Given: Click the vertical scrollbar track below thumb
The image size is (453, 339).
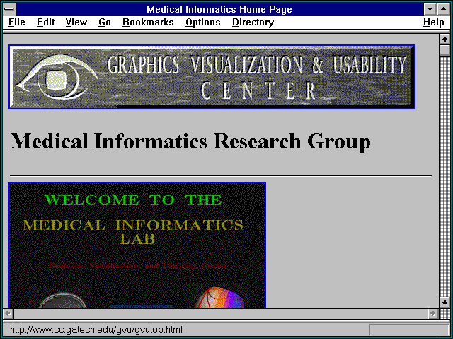Looking at the screenshot, I should coord(445,177).
